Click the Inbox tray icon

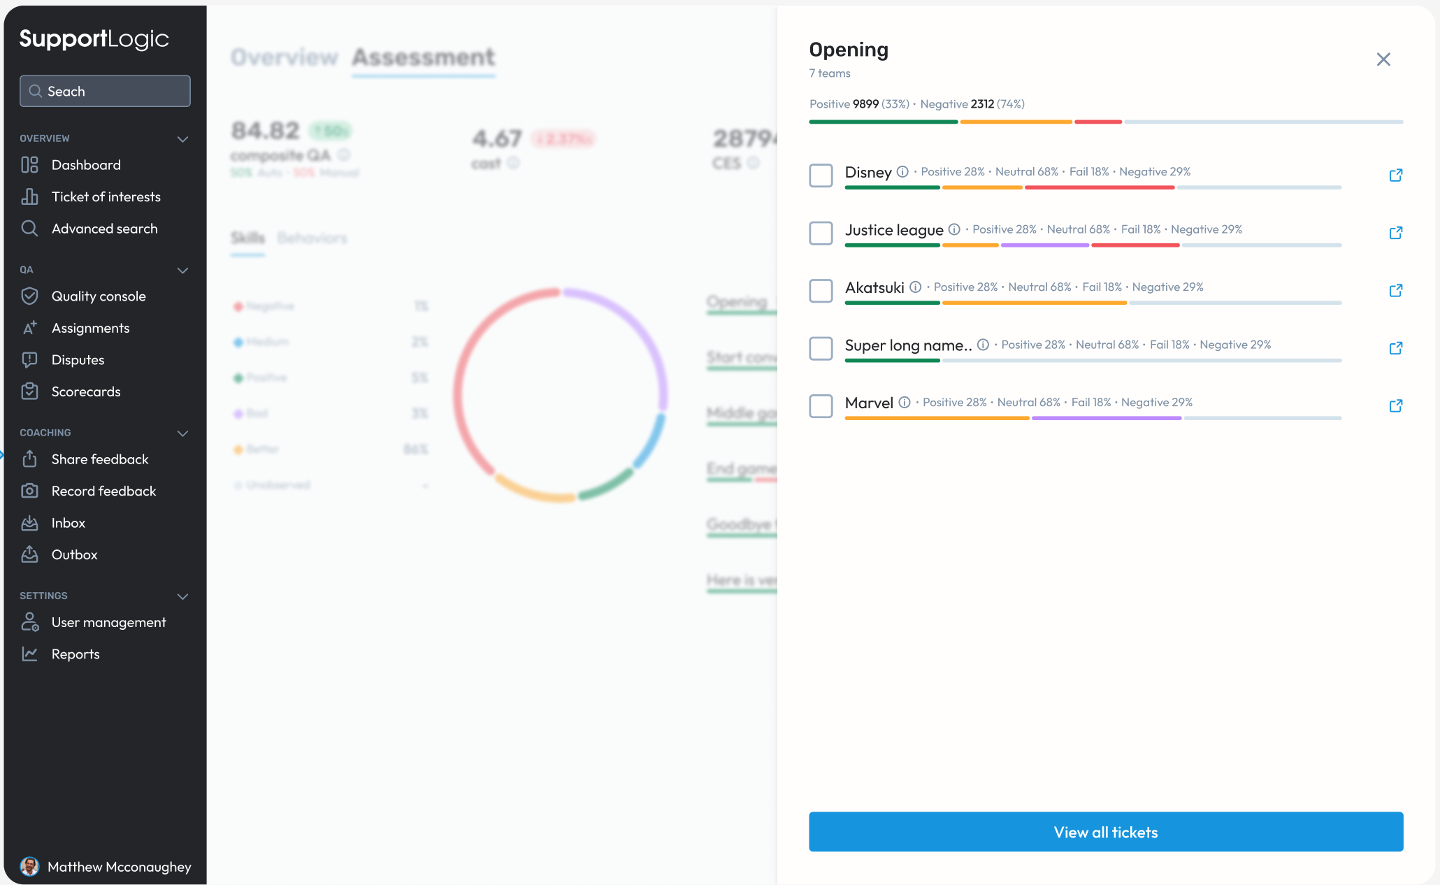(x=29, y=523)
